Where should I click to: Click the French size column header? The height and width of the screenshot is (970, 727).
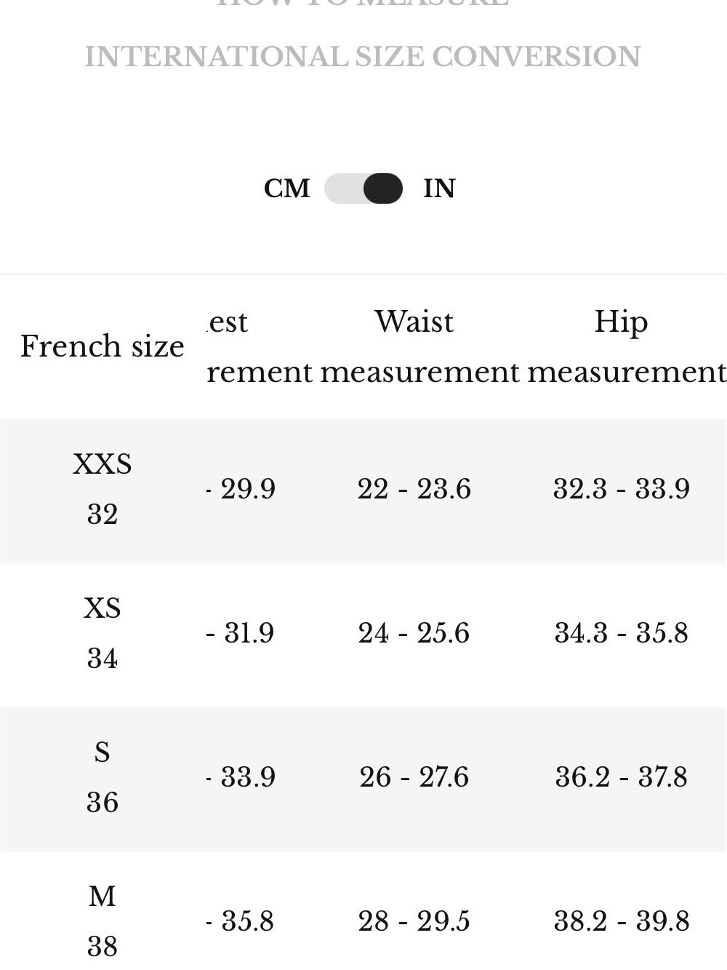pos(103,346)
